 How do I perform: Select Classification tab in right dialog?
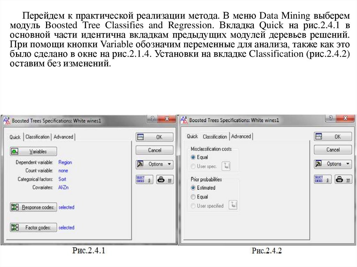pos(215,136)
